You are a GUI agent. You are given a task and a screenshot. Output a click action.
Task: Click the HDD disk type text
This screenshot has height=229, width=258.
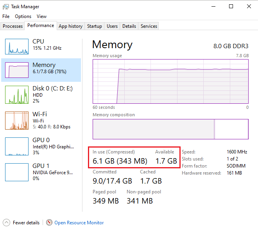tap(38, 95)
